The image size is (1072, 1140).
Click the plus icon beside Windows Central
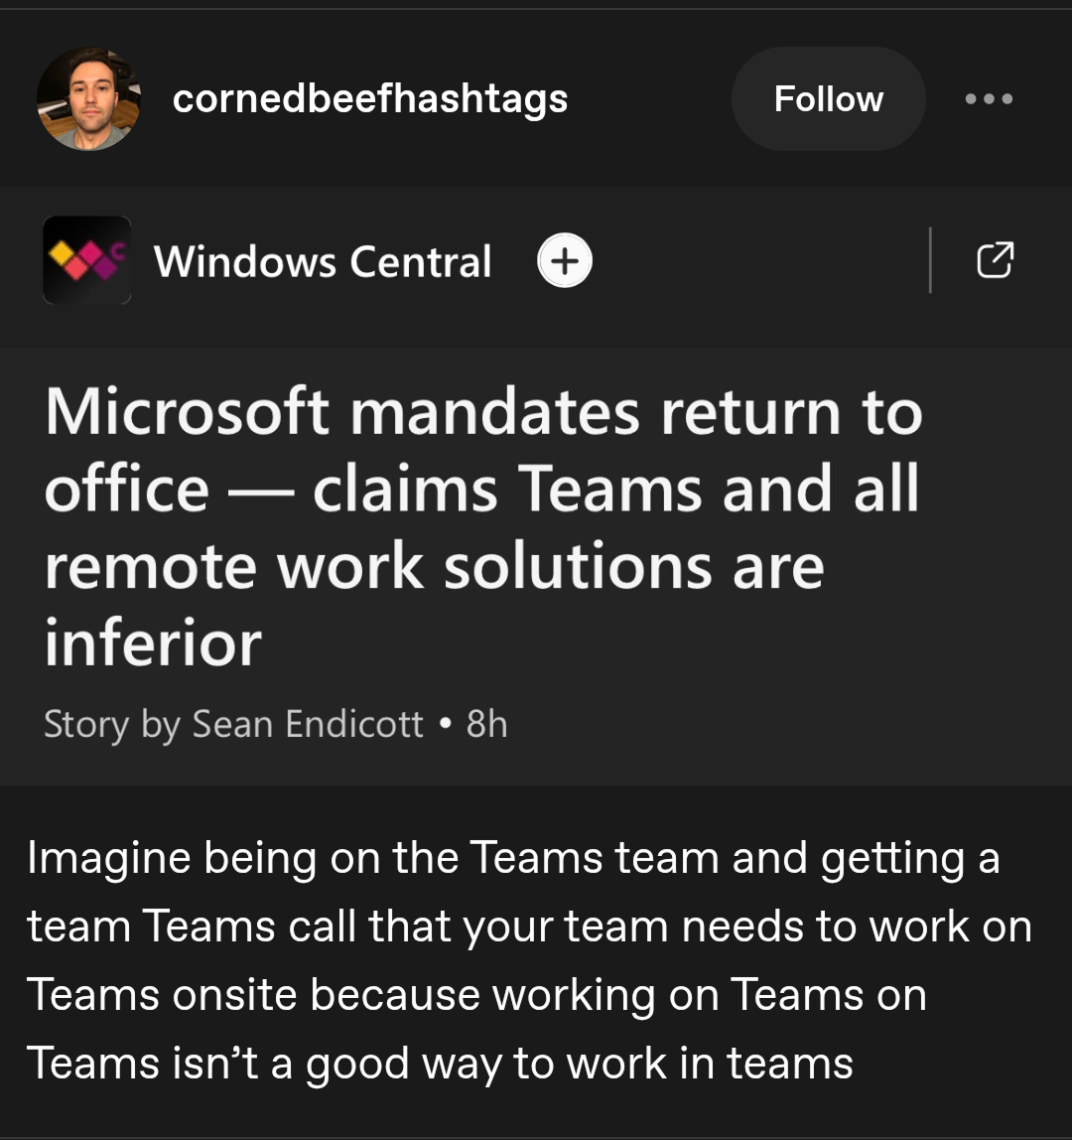click(564, 261)
